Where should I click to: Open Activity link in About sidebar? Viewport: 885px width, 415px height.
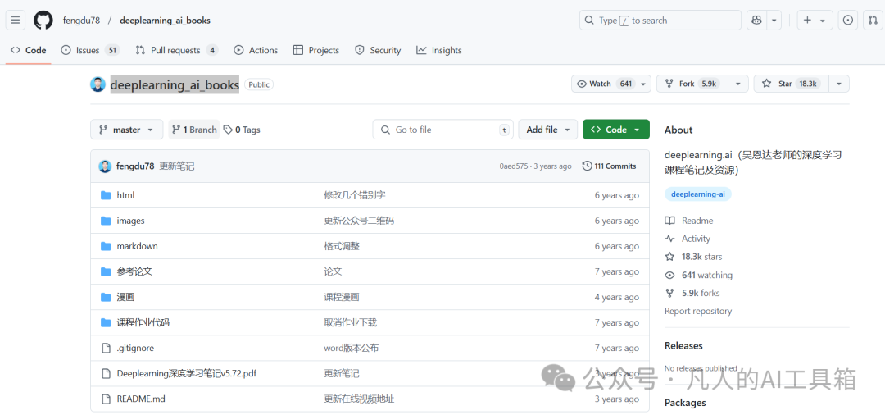(688, 239)
